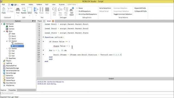Image resolution: width=174 pixels, height=98 pixels.
Task: Switch to the VIEW ribbon tab
Action: point(54,5)
